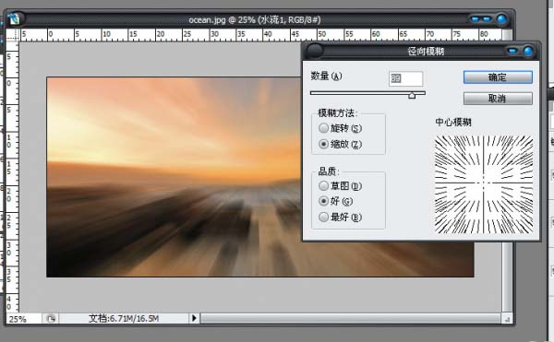This screenshot has height=342, width=554.
Task: Click the status bar preview icon beside 25%
Action: 51,319
